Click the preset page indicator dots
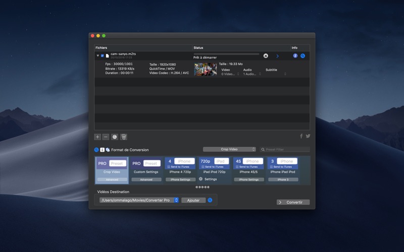 (x=203, y=187)
